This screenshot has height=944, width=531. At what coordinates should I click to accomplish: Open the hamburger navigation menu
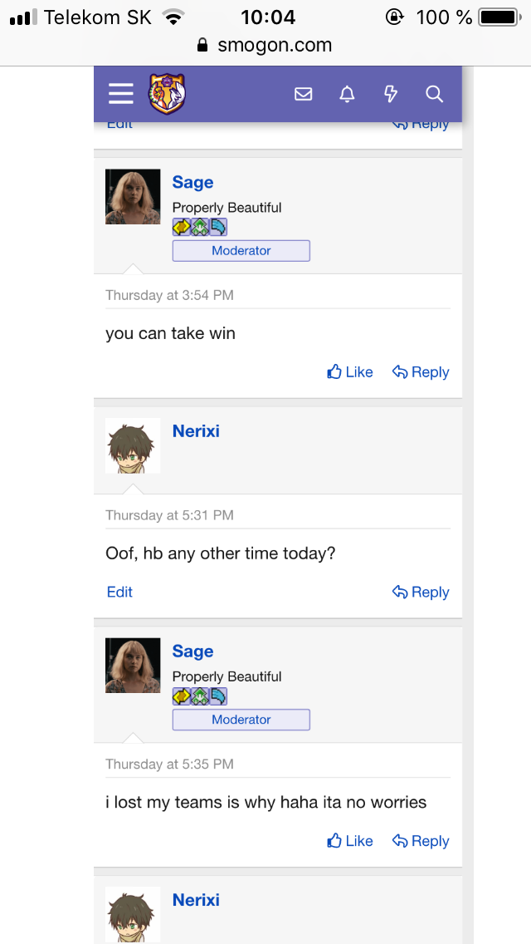click(x=121, y=94)
